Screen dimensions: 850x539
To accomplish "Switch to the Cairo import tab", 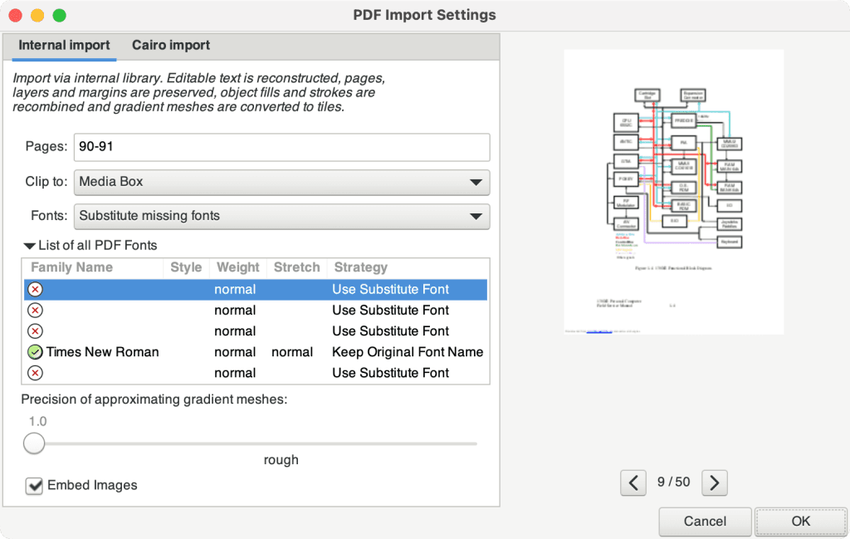I will click(x=171, y=46).
